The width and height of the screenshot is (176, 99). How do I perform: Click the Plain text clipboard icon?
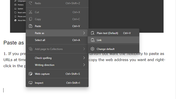[92, 33]
